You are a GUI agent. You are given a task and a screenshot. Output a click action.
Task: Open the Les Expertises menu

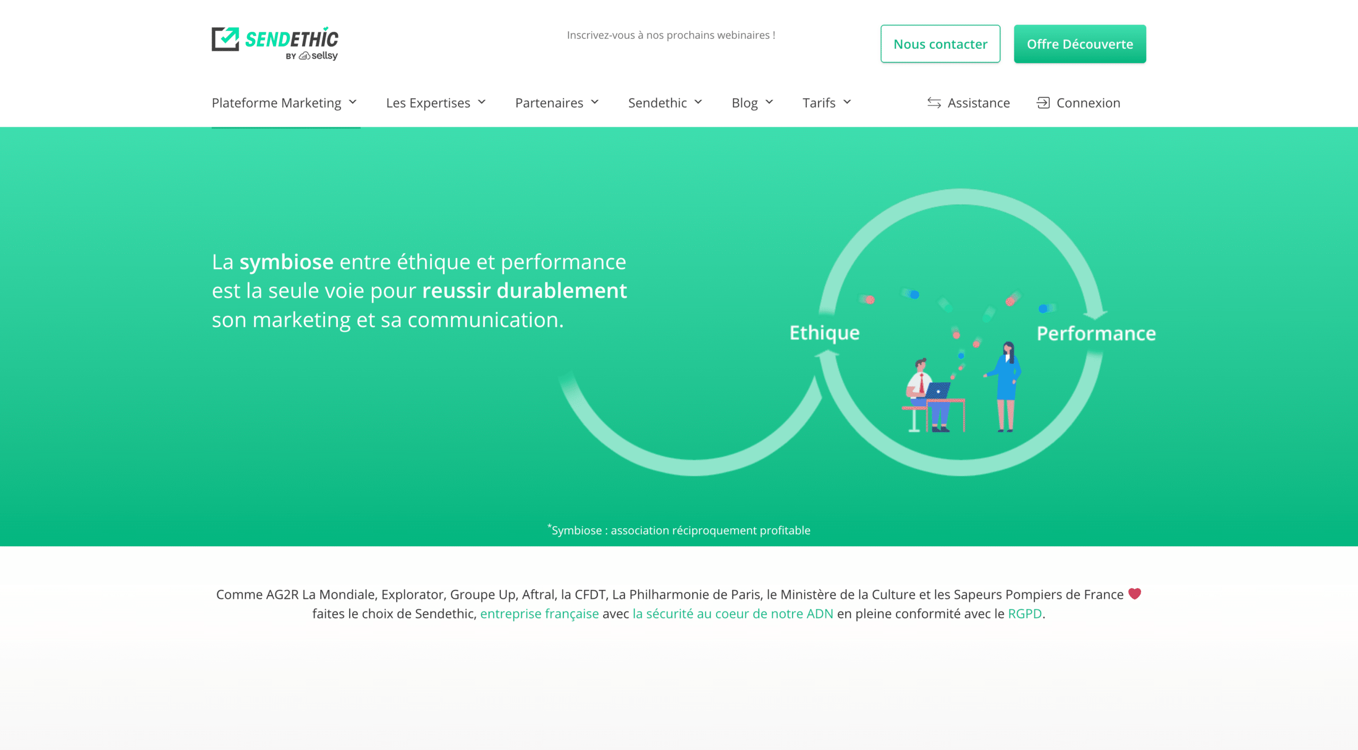pos(428,103)
